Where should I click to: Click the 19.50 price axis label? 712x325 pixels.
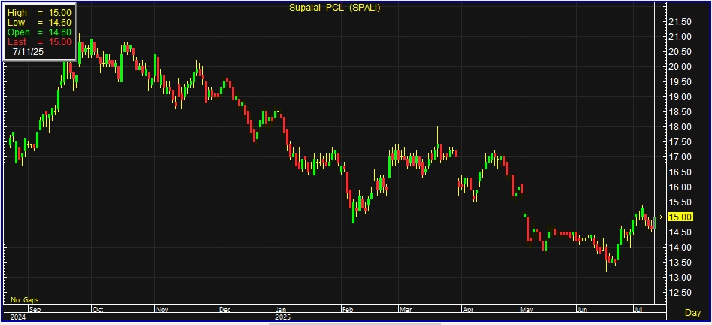(680, 82)
